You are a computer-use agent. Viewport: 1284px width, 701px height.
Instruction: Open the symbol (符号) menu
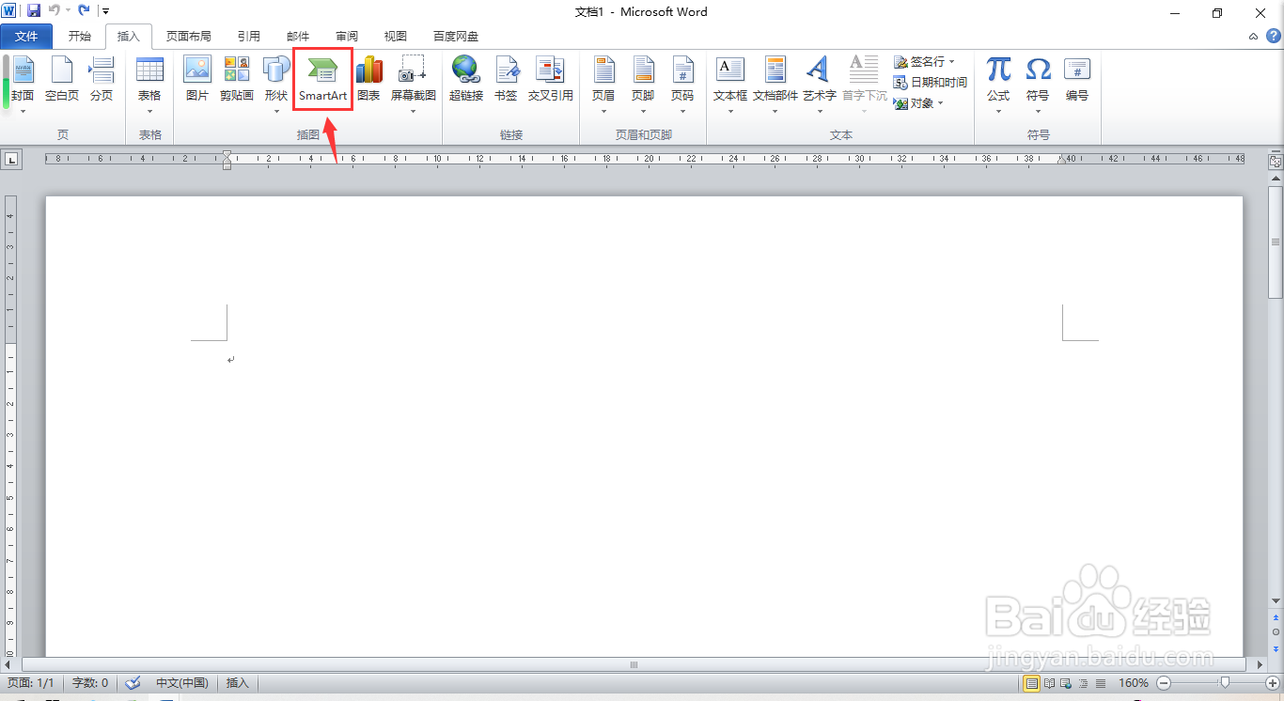pyautogui.click(x=1038, y=84)
